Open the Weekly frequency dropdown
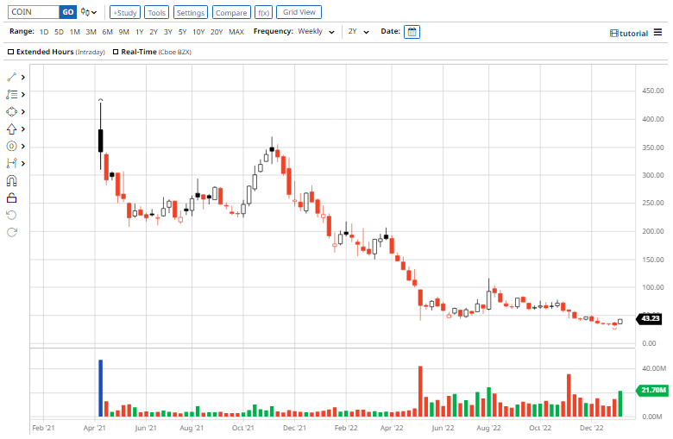Viewport: 673px width, 439px height. pos(316,32)
